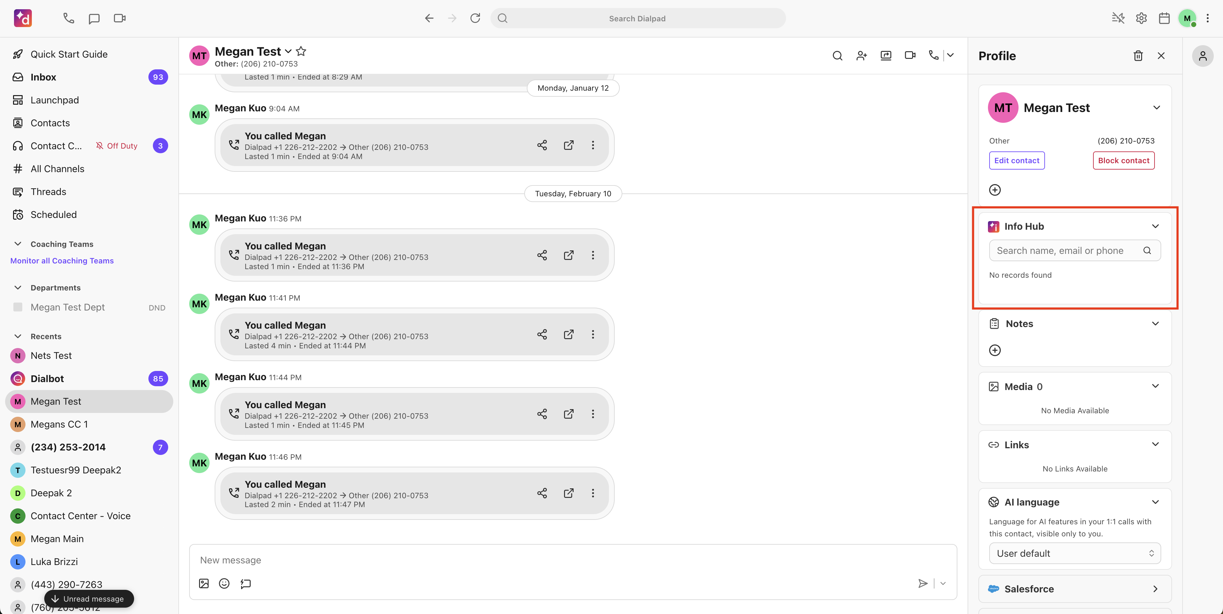Add a person to the conversation

[x=862, y=55]
